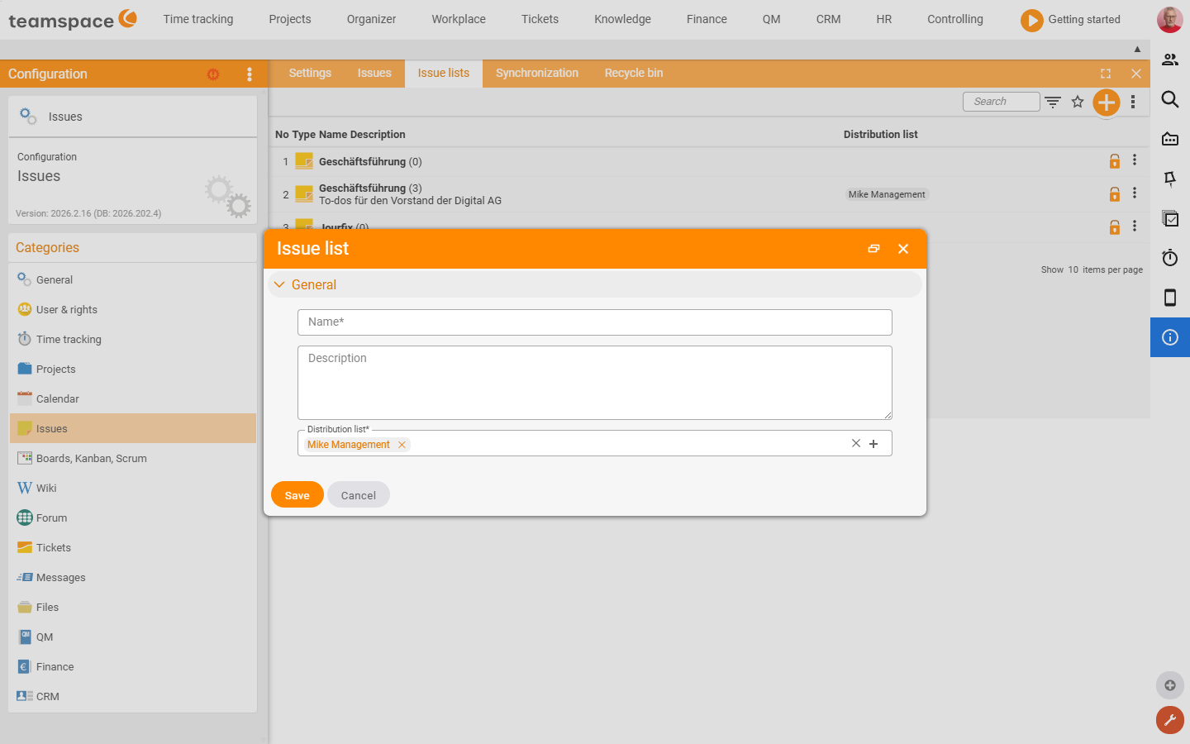
Task: Open the pin icon in right sidebar
Action: (x=1170, y=179)
